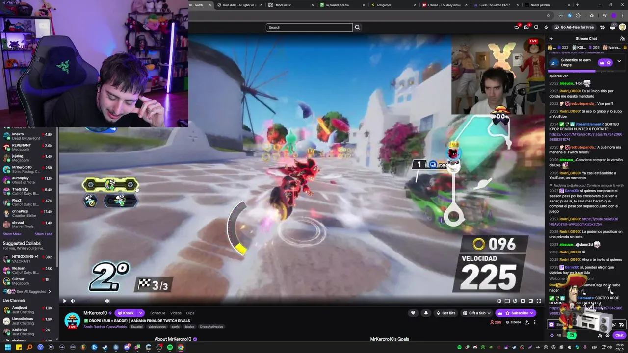Screen dimensions: 628x353
Task: Open the user profile avatar menu
Action: 622,27
